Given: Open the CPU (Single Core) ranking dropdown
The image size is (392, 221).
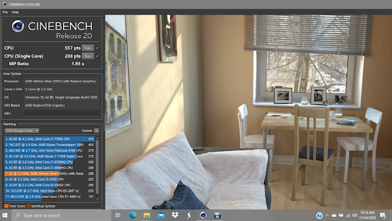Looking at the screenshot, I should click(22, 131).
